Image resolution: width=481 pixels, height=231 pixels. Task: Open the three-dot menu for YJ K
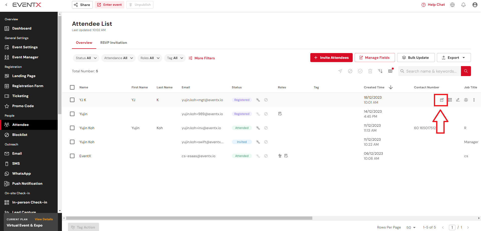tap(474, 100)
